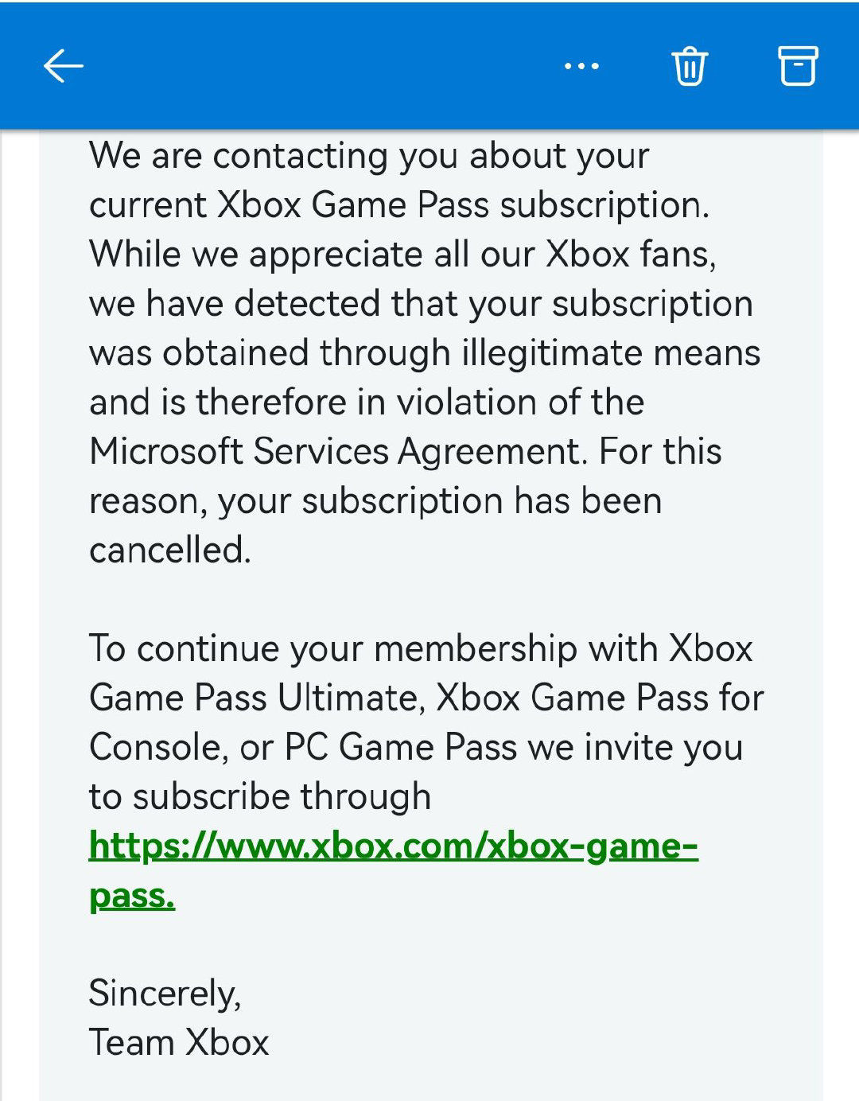This screenshot has width=859, height=1101.
Task: Tap 'To continue your membership with Xbox' line
Action: click(x=421, y=648)
